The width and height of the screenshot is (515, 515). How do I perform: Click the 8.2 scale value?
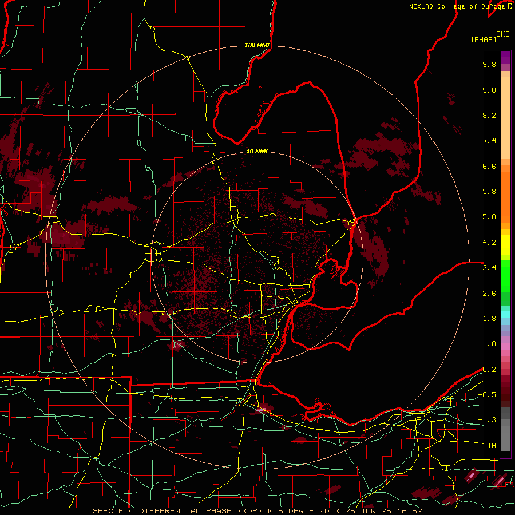[489, 115]
